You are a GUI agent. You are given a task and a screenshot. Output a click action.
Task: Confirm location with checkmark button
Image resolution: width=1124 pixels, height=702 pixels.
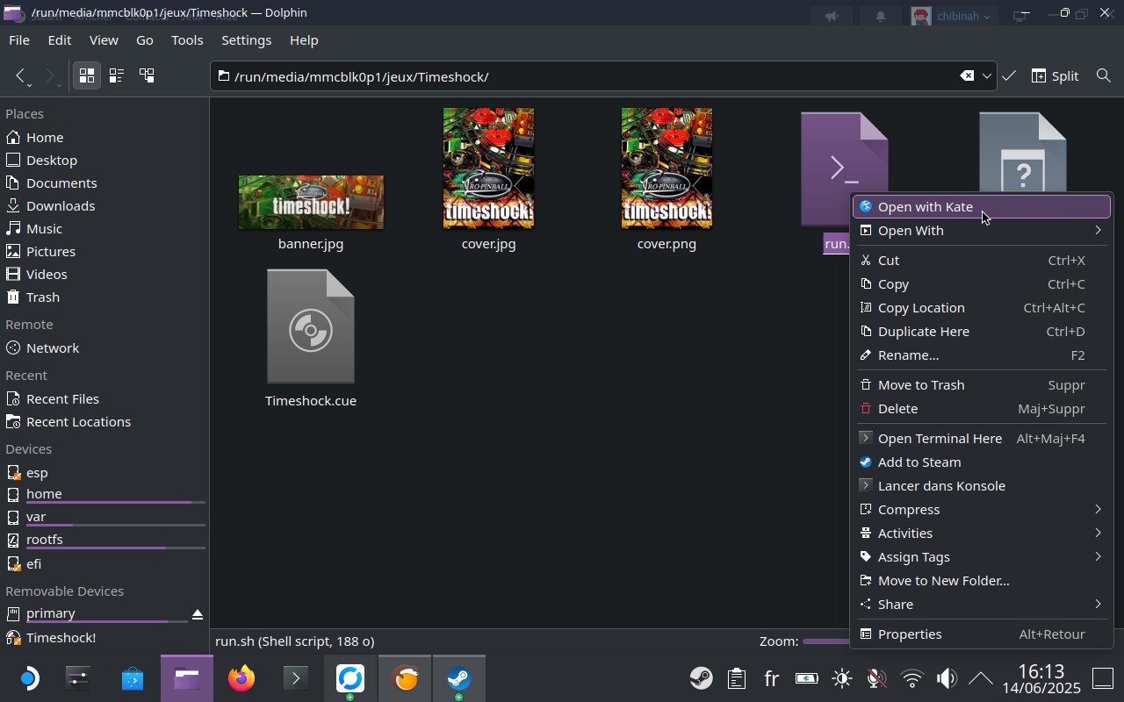[x=1009, y=76]
